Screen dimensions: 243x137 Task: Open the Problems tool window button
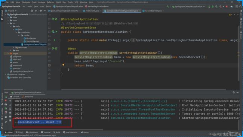[32, 133]
